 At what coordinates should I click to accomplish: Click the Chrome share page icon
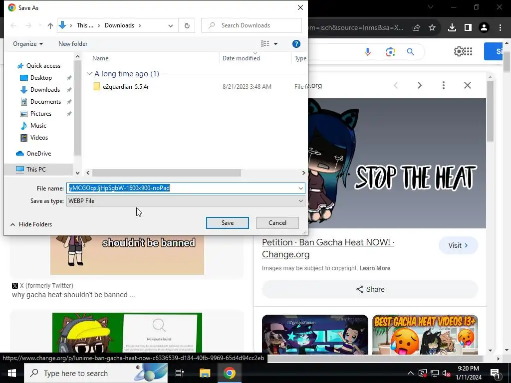tap(416, 28)
